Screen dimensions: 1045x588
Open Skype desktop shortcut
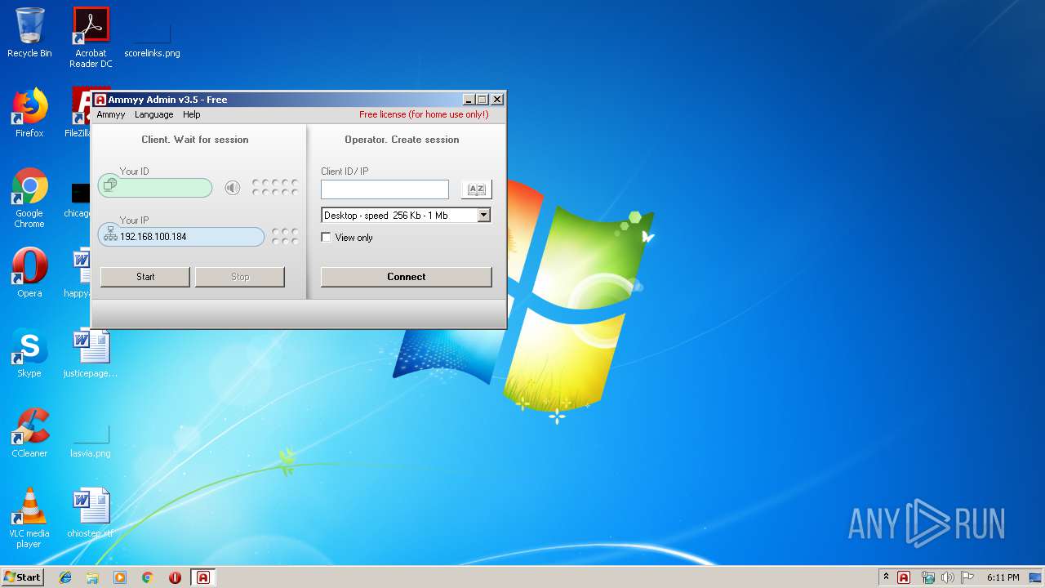click(29, 353)
